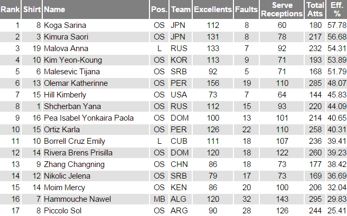This screenshot has width=347, height=216.
Task: Select player name Koga Sarina
Action: (x=65, y=25)
